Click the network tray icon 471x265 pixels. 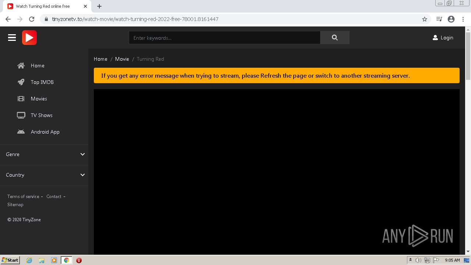pos(427,260)
